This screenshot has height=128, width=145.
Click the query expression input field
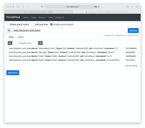[70, 30]
